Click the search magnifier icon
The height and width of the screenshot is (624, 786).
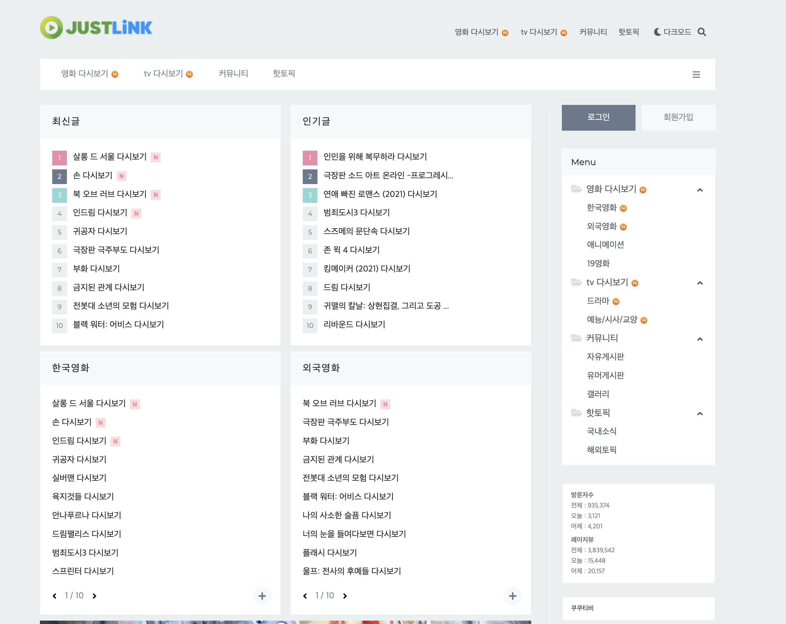(x=702, y=32)
